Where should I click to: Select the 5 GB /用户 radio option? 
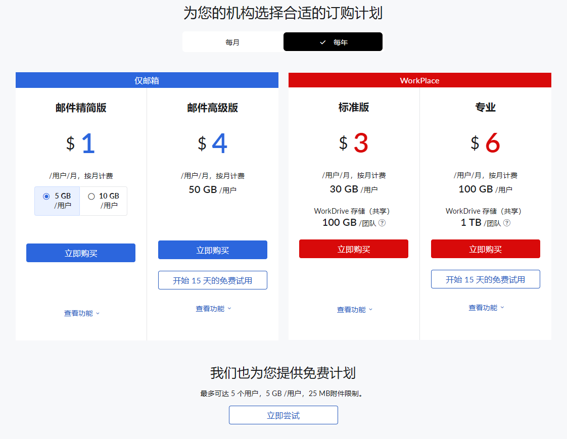click(x=46, y=197)
